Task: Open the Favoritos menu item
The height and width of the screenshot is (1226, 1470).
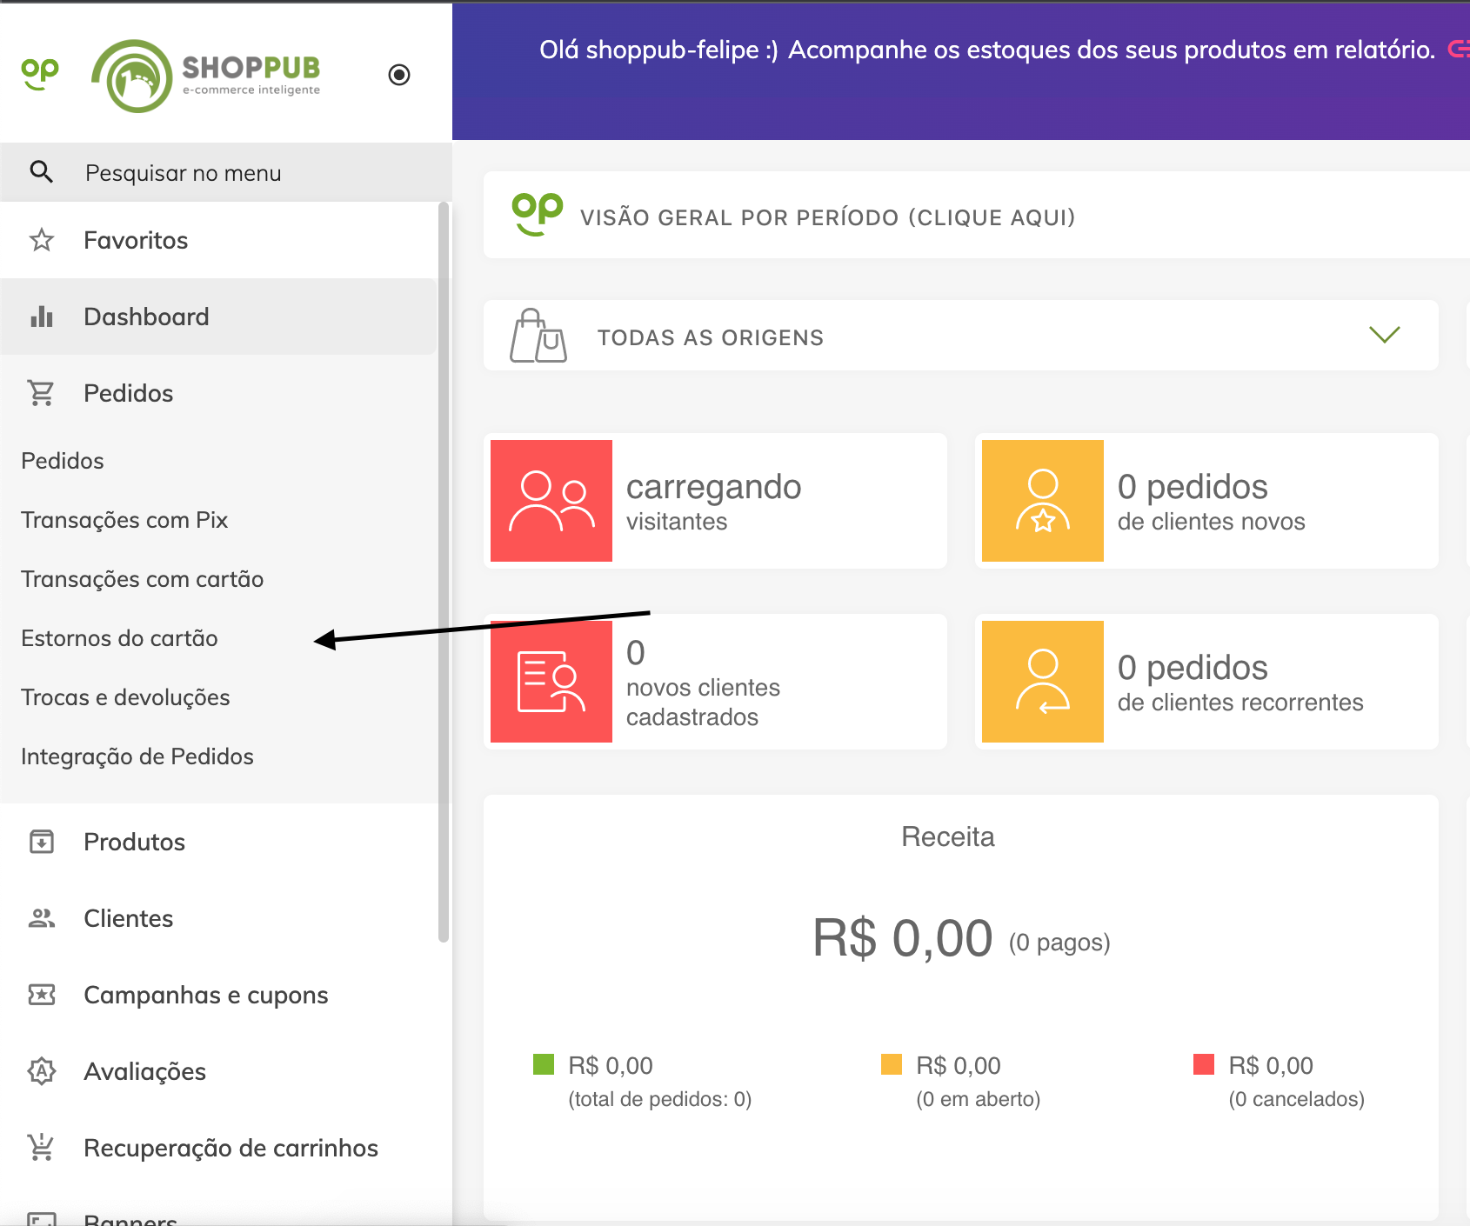Action: click(217, 240)
